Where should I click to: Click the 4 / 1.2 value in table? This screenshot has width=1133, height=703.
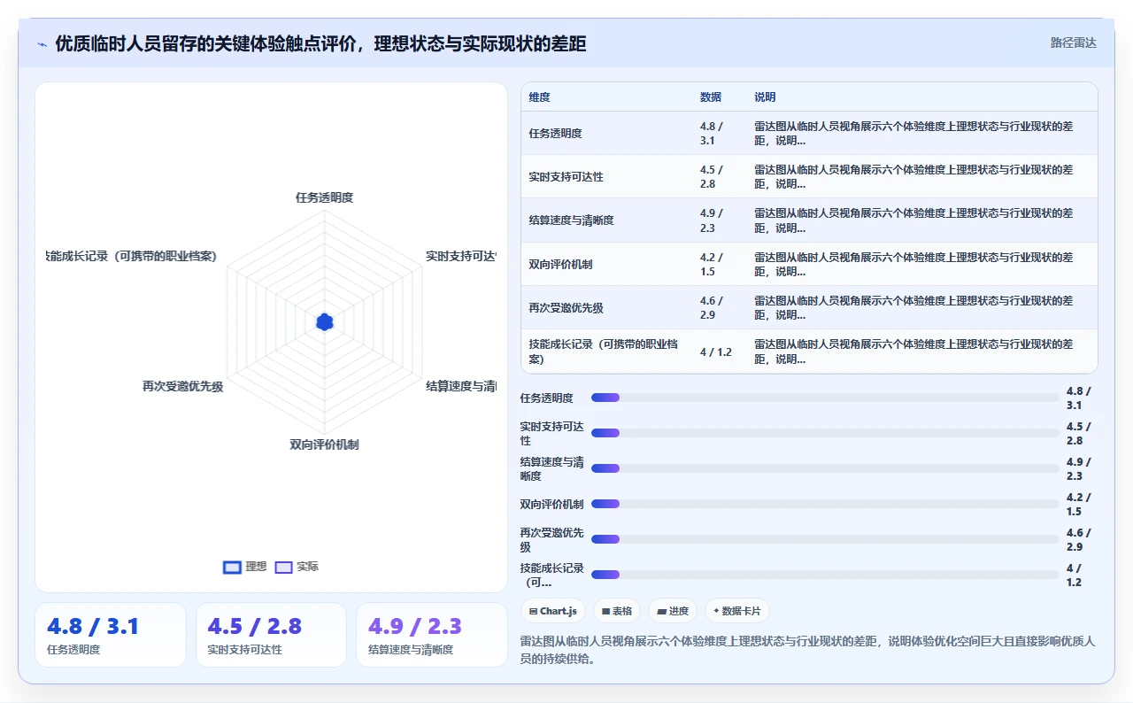point(716,351)
